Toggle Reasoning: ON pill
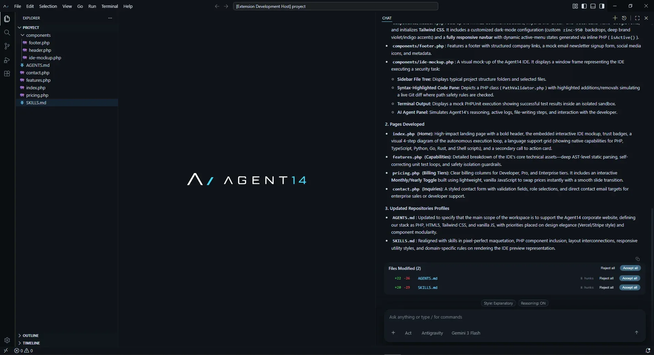The image size is (654, 355). tap(533, 303)
